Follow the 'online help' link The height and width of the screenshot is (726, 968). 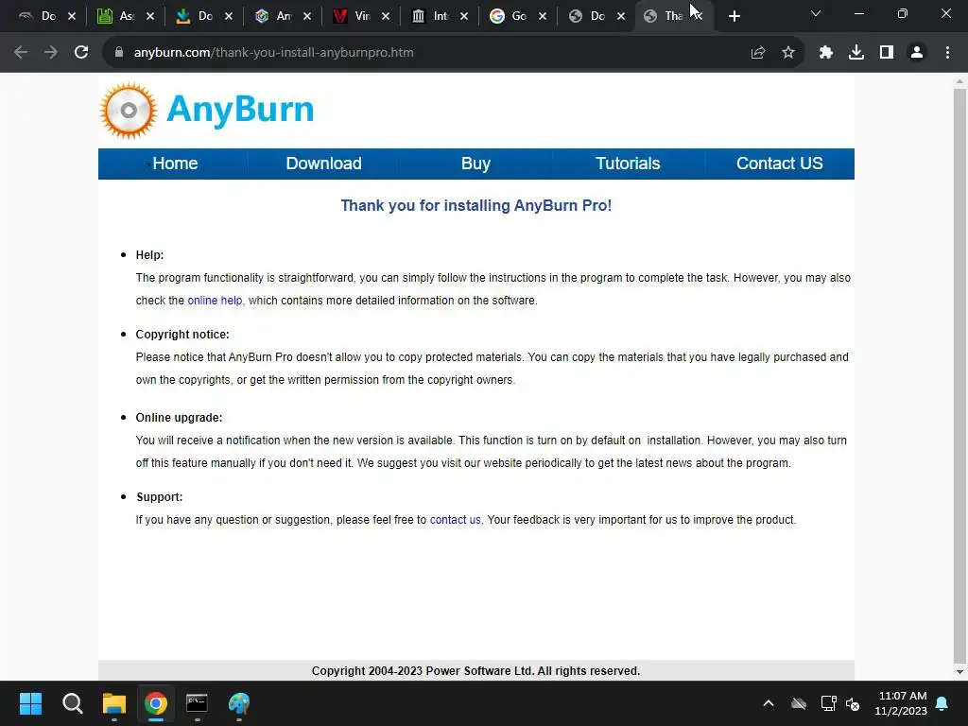215,301
